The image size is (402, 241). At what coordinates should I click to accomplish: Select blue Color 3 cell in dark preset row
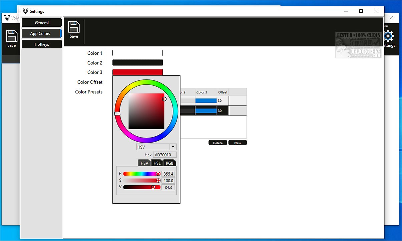click(206, 111)
